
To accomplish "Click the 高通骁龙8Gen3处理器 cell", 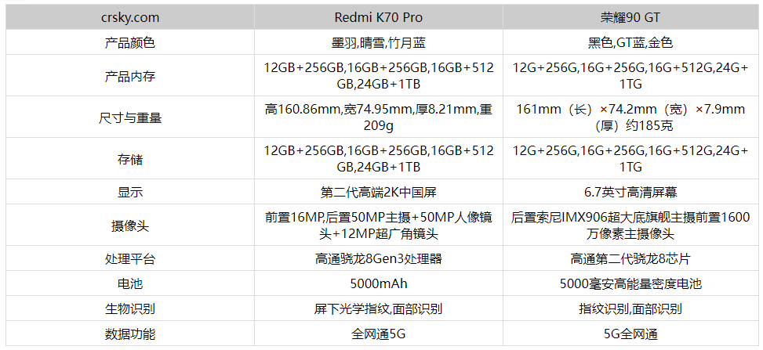I will [x=378, y=259].
